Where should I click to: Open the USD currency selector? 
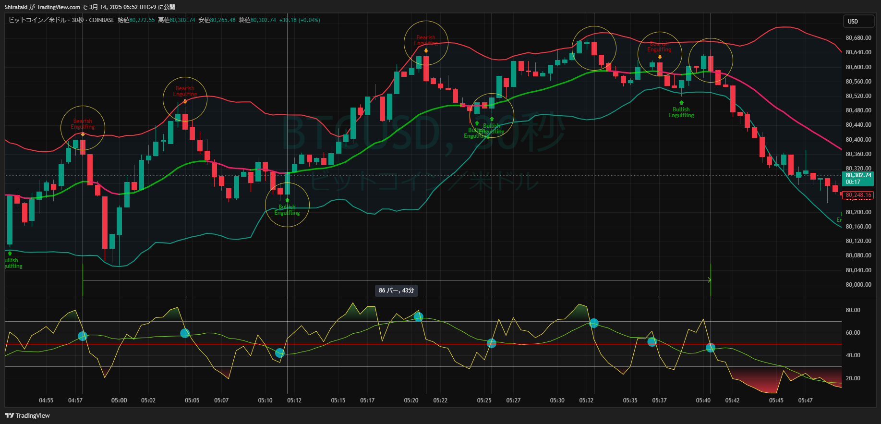click(858, 21)
